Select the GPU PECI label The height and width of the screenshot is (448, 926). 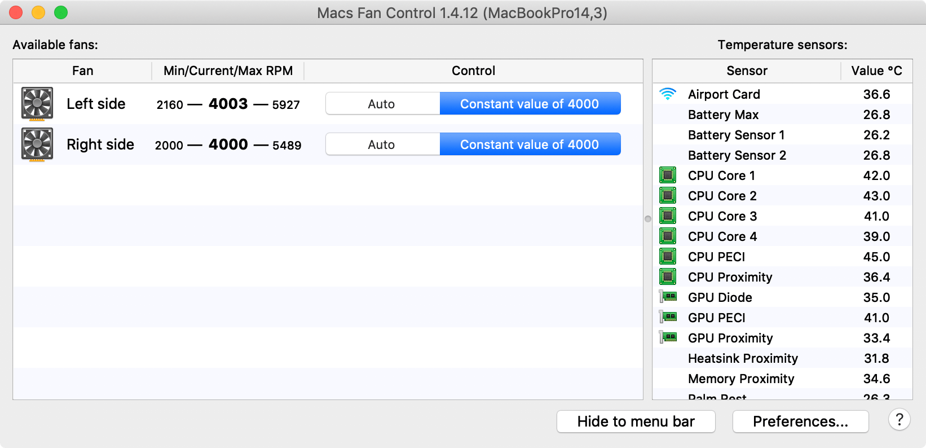tap(717, 318)
